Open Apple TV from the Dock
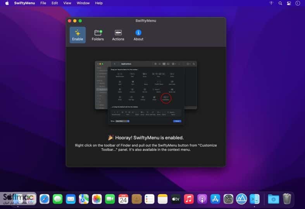 pos(176,199)
